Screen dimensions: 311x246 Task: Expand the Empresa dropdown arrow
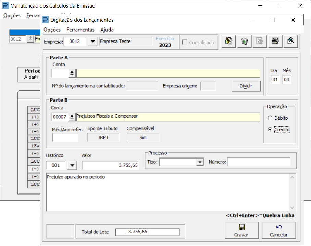[92, 42]
